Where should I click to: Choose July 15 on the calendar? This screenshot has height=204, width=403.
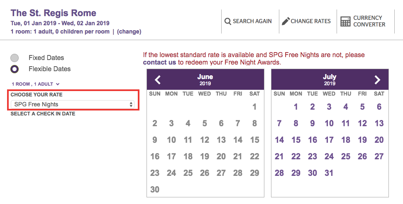[x=296, y=140]
